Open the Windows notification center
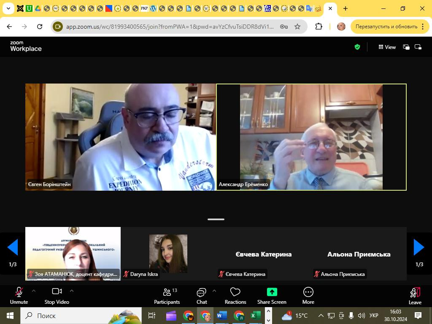432x324 pixels. pyautogui.click(x=418, y=316)
